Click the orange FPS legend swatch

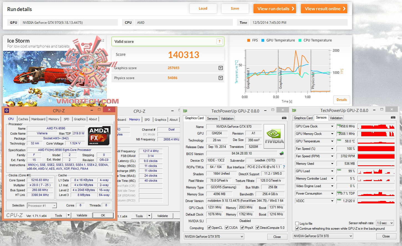coord(249,40)
